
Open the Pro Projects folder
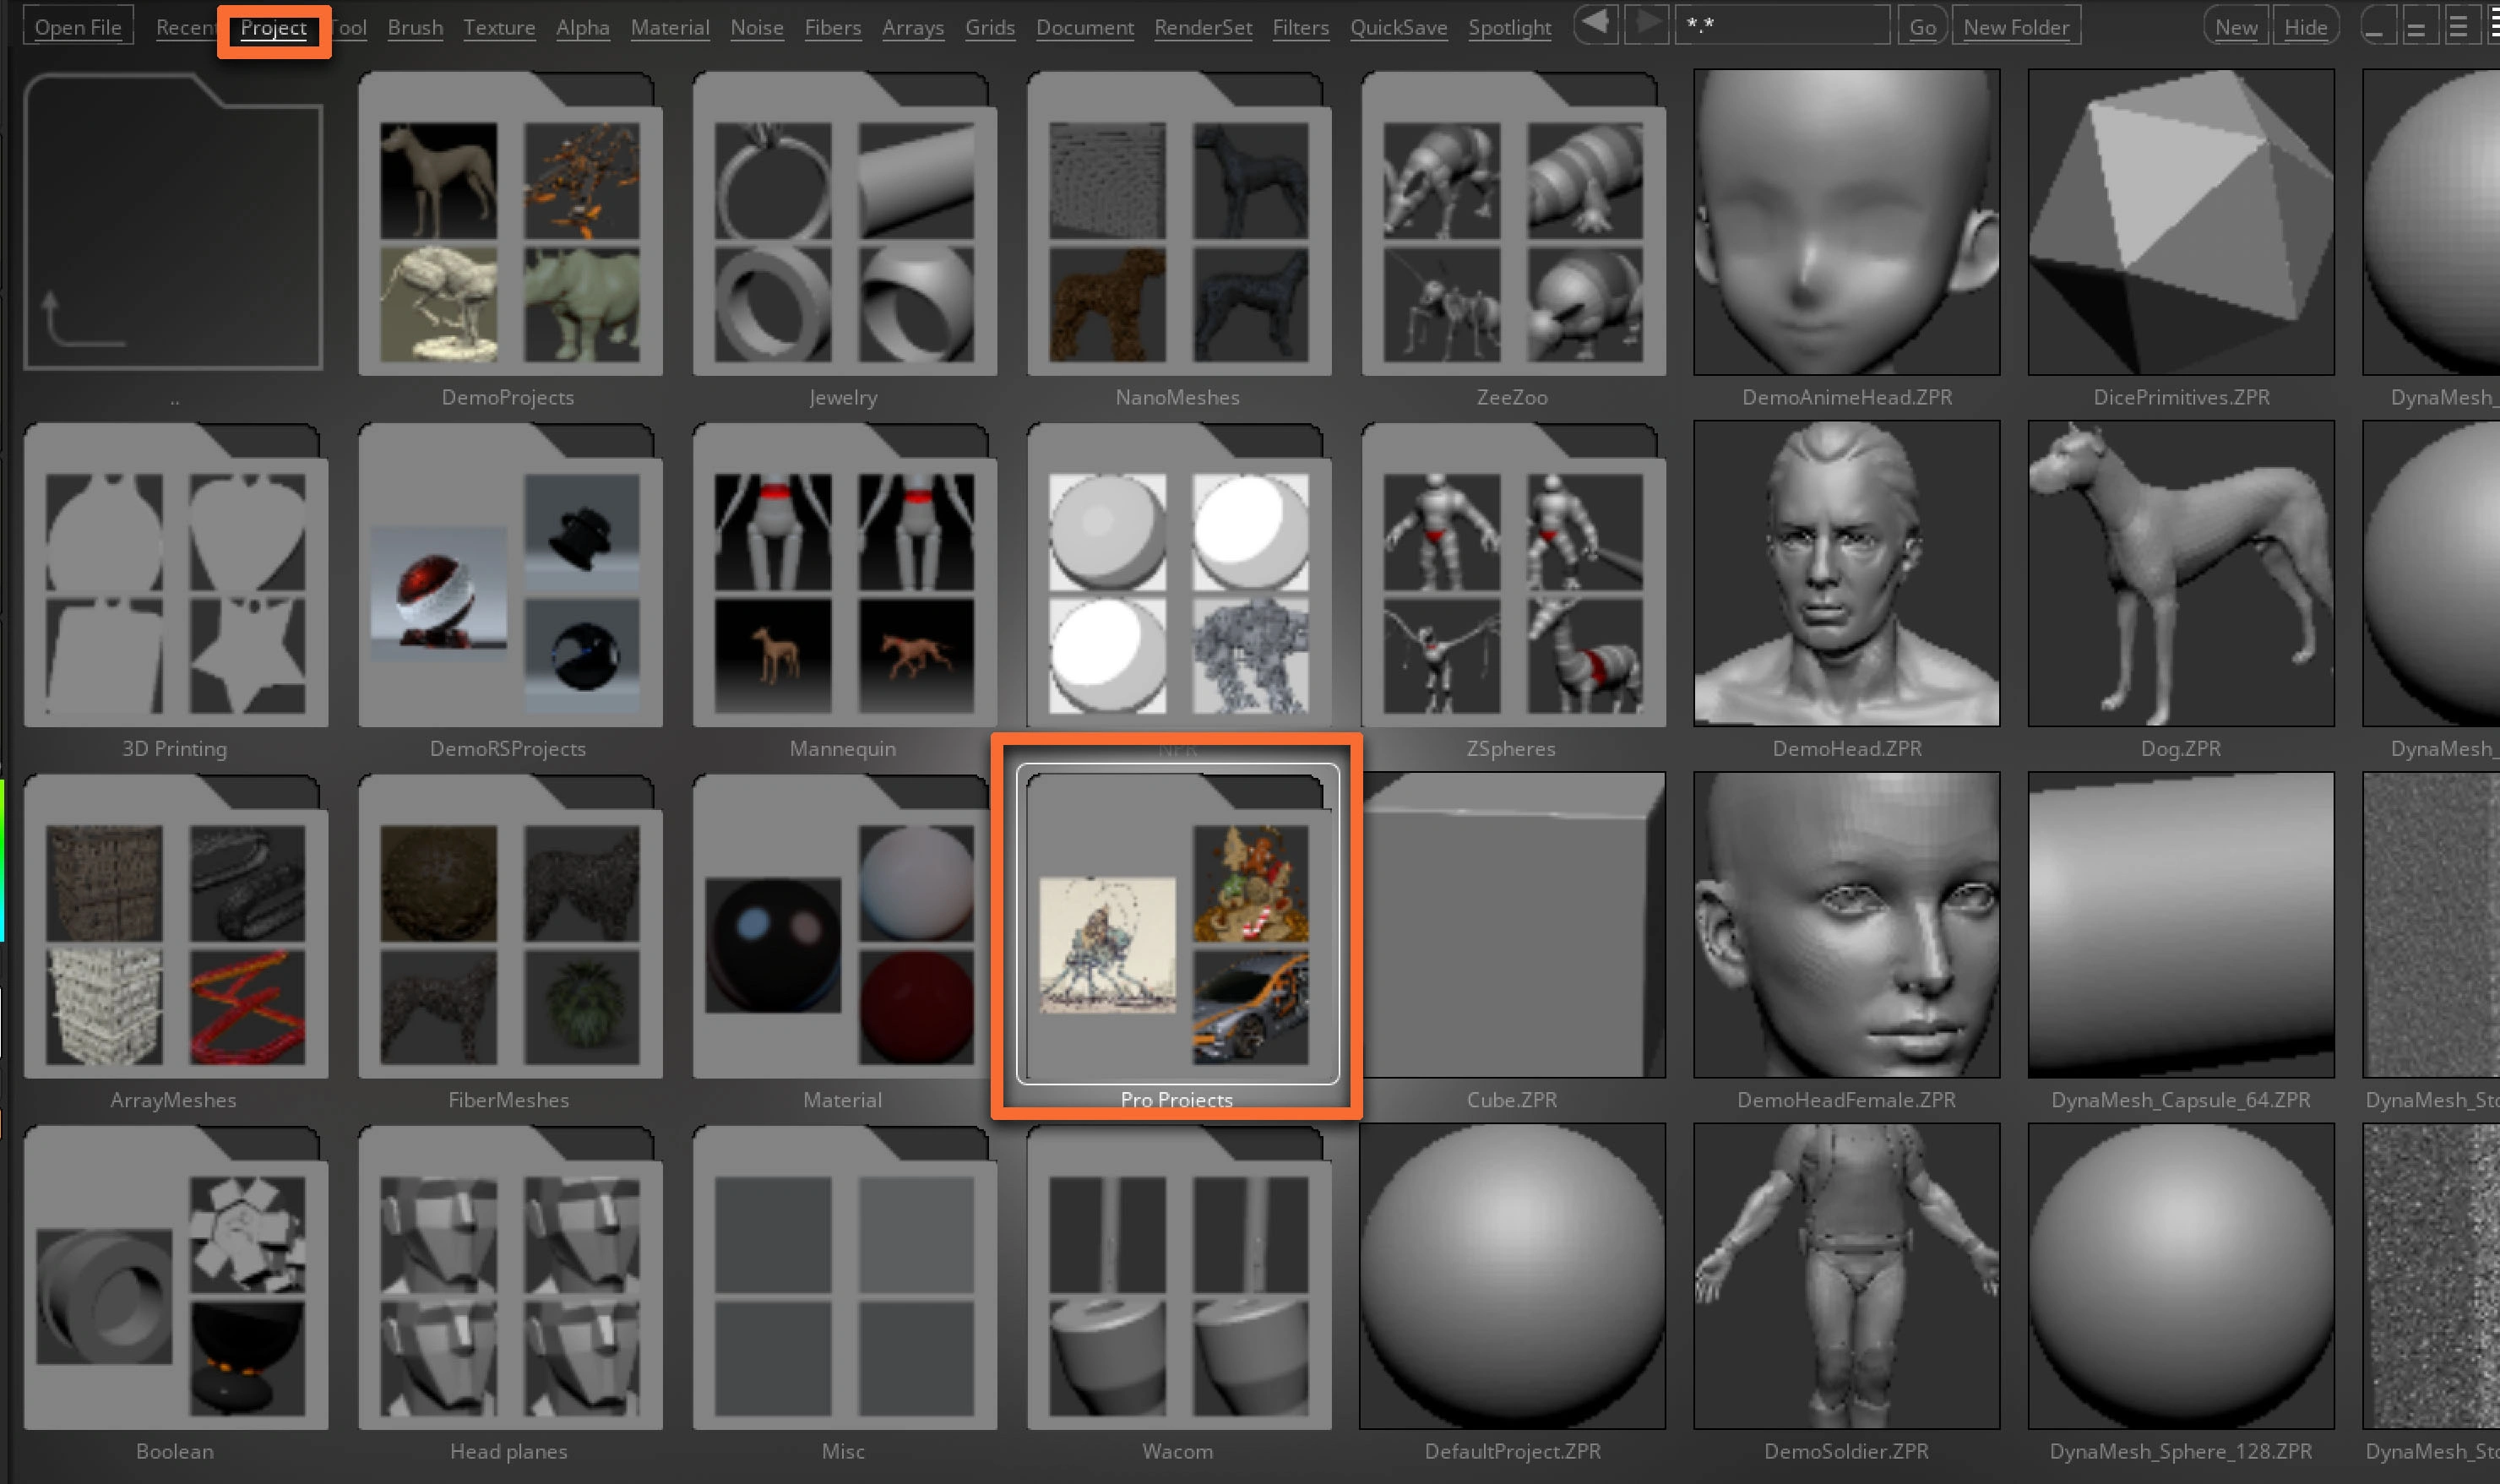pyautogui.click(x=1178, y=925)
